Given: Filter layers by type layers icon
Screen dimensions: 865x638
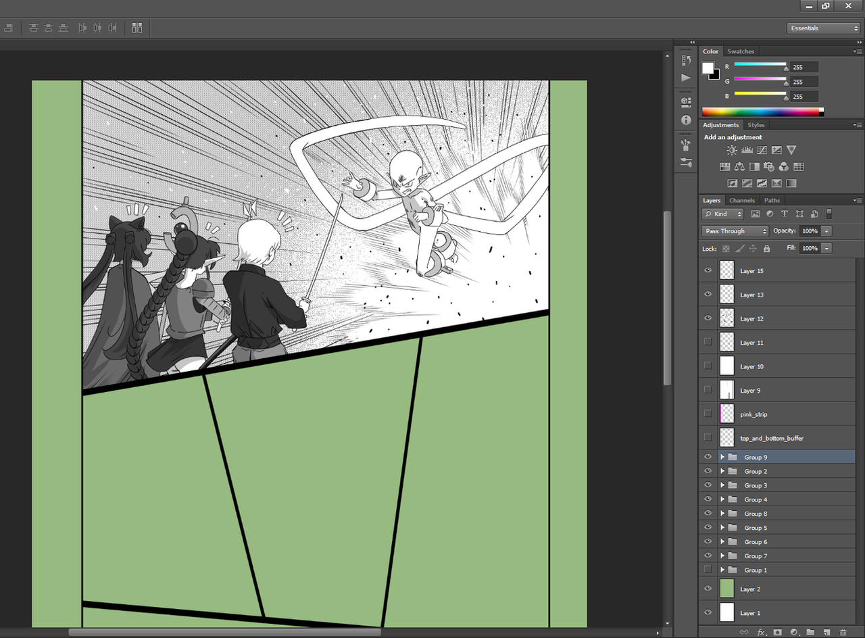Looking at the screenshot, I should pyautogui.click(x=785, y=214).
